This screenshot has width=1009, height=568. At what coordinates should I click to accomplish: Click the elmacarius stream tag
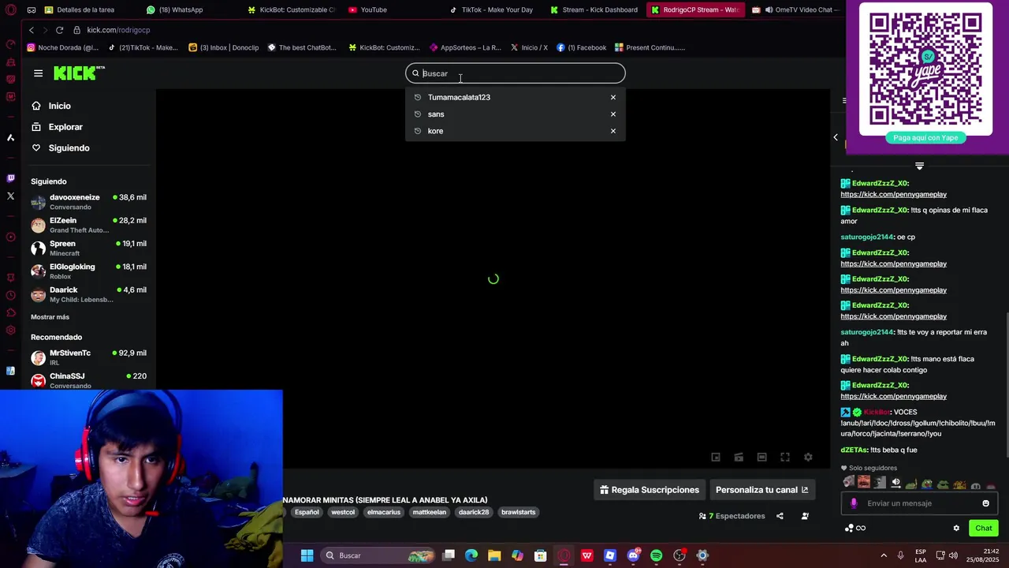[x=384, y=512]
